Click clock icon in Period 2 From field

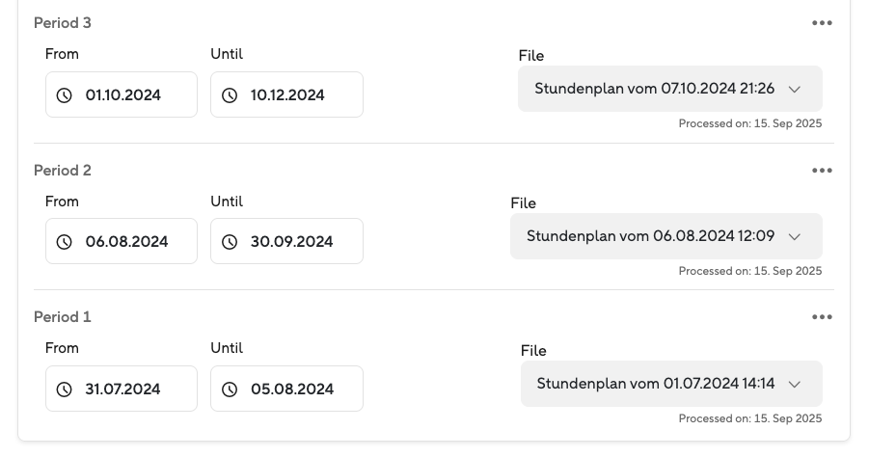pyautogui.click(x=65, y=242)
